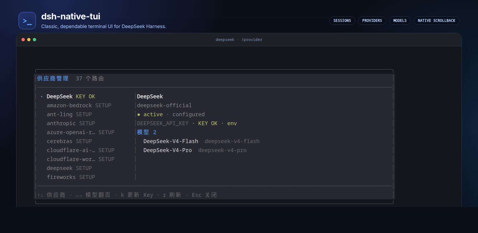
Task: Select the lowercase deepseek SETUP provider
Action: click(69, 168)
